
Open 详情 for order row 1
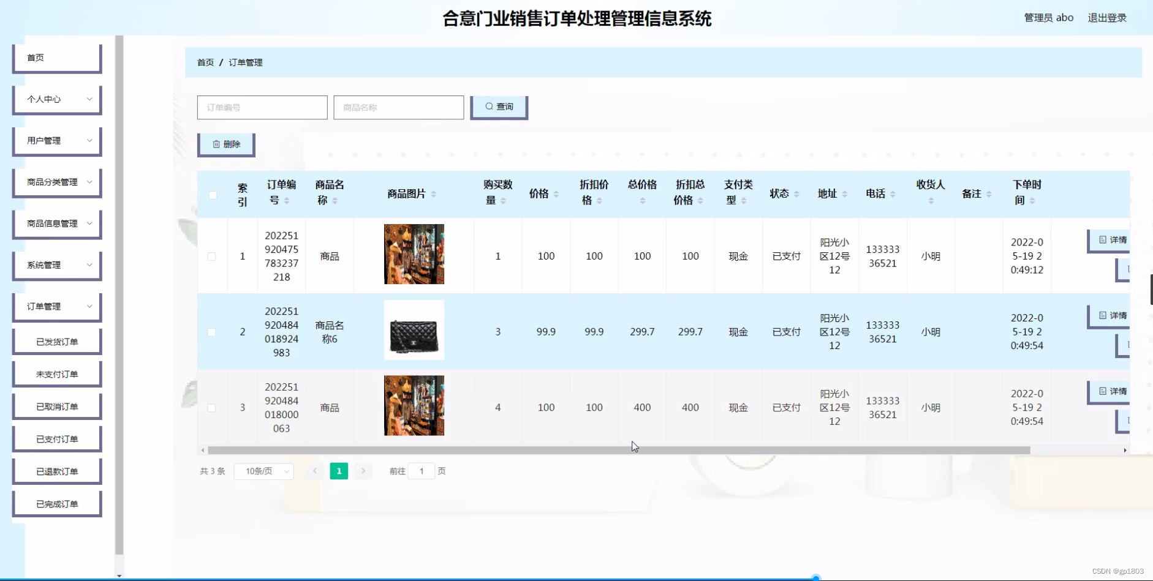point(1109,241)
